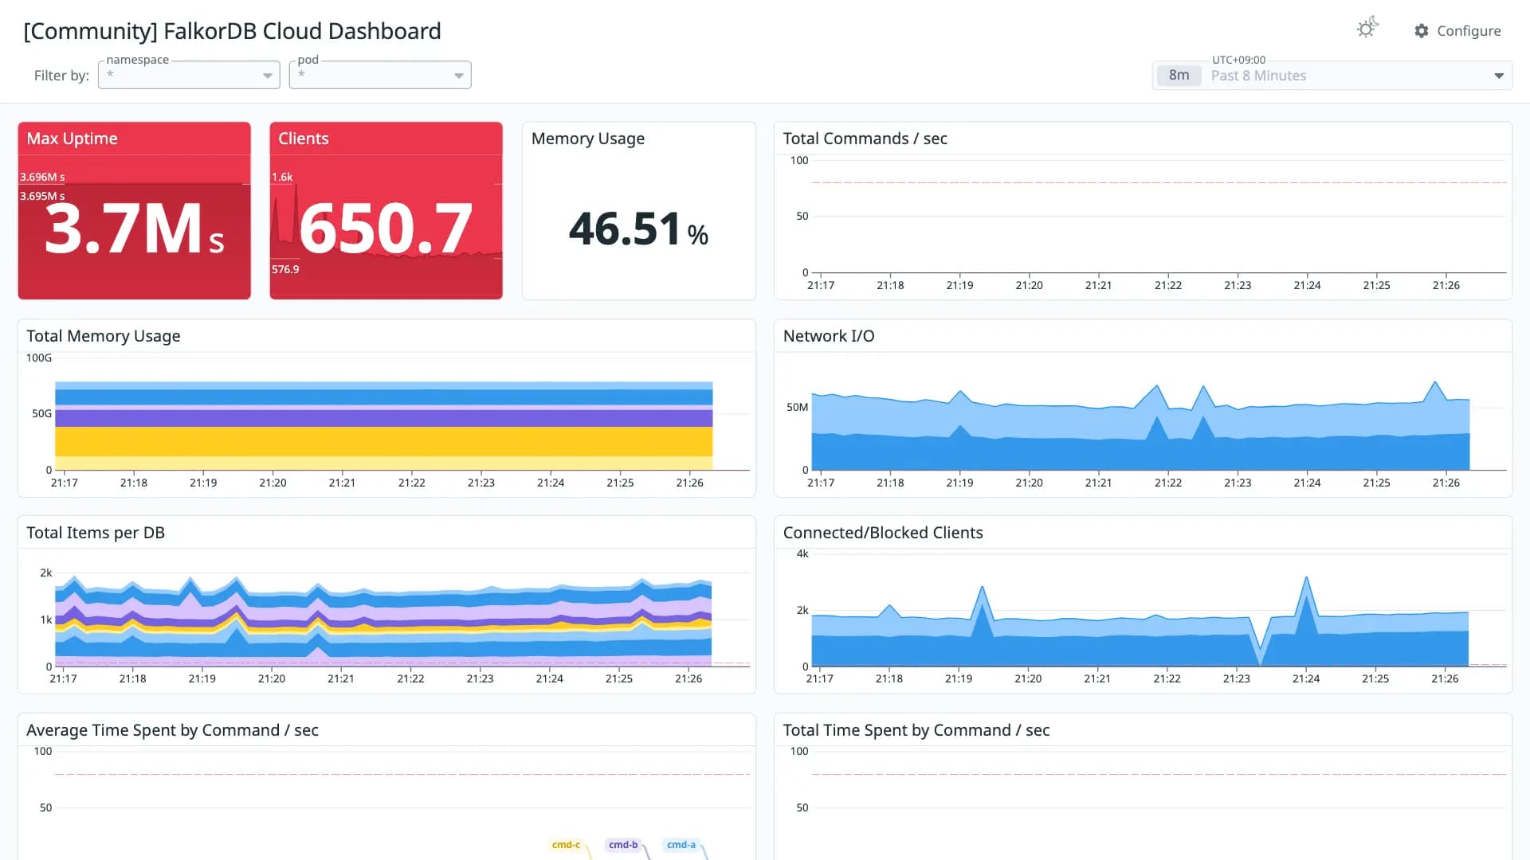
Task: Click the cmd-b series label
Action: coord(623,845)
